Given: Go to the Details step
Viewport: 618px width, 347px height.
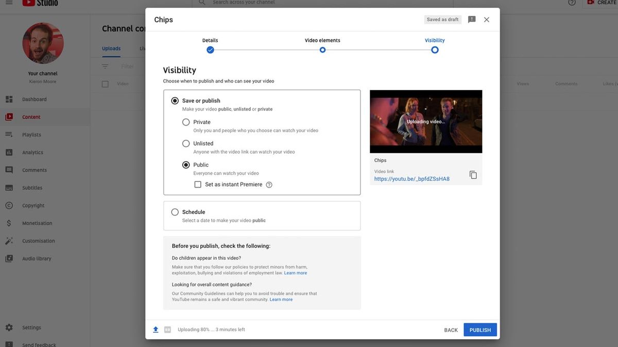Looking at the screenshot, I should [210, 49].
